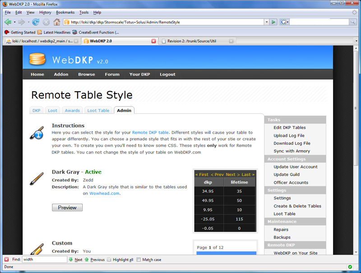Open the URL bar history dropdown
361x273 pixels.
(x=266, y=22)
